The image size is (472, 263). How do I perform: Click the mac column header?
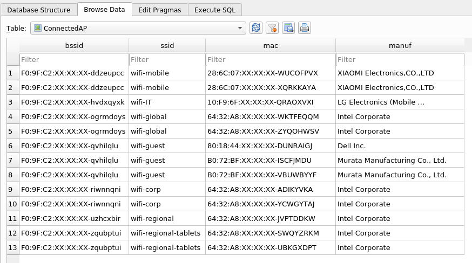[270, 45]
